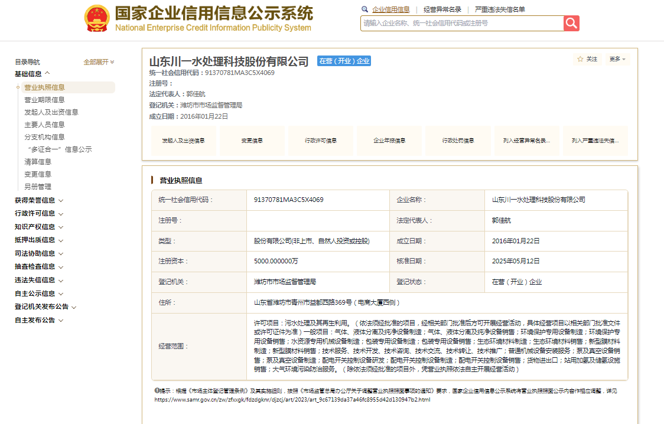Click the 行政处罚信息 shortcut button
This screenshot has width=664, height=424.
coord(458,141)
